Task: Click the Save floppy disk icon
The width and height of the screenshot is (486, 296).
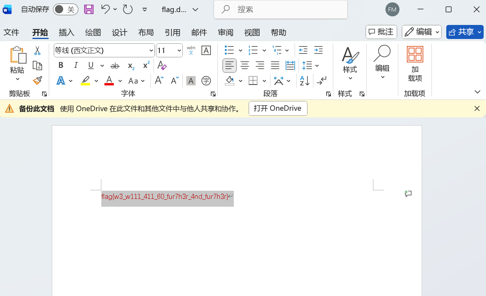Action: coord(89,9)
